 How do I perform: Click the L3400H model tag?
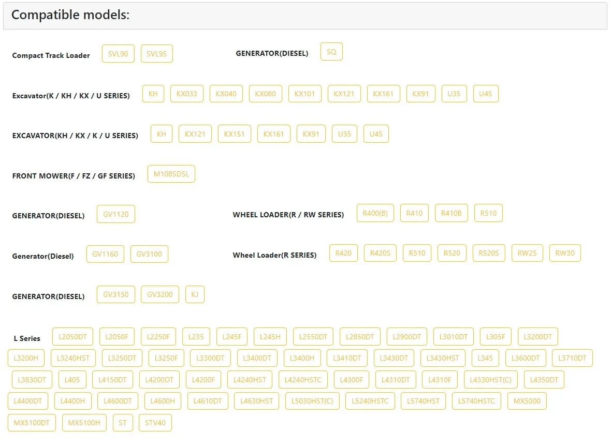point(302,358)
